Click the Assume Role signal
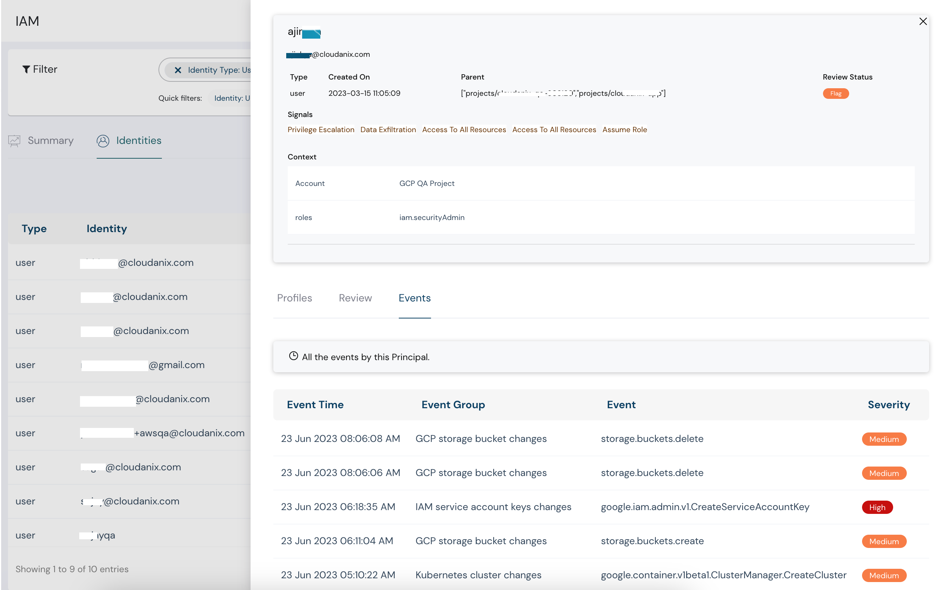The height and width of the screenshot is (590, 950). [624, 130]
